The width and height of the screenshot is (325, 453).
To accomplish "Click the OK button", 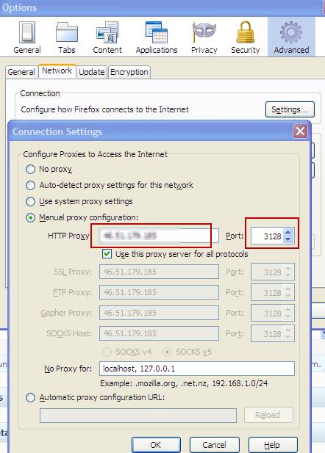I will [x=156, y=445].
